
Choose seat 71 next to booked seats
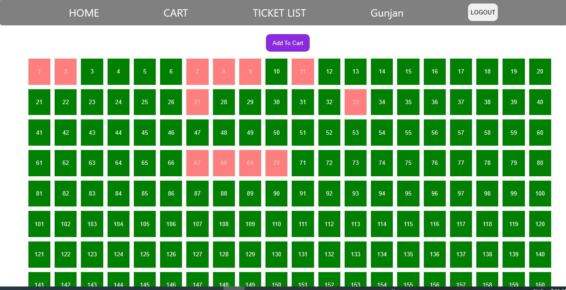tap(303, 163)
